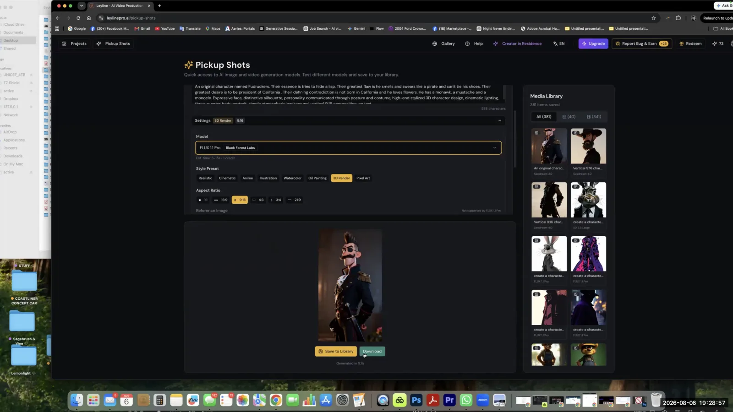Reload the browser page
This screenshot has width=733, height=412.
(x=78, y=18)
